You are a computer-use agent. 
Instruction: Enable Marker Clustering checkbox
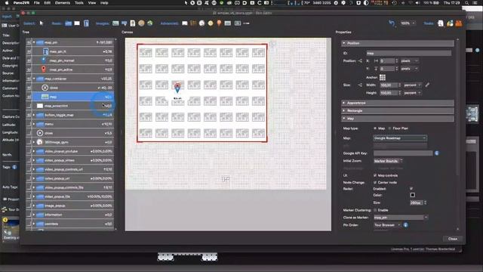click(x=375, y=210)
